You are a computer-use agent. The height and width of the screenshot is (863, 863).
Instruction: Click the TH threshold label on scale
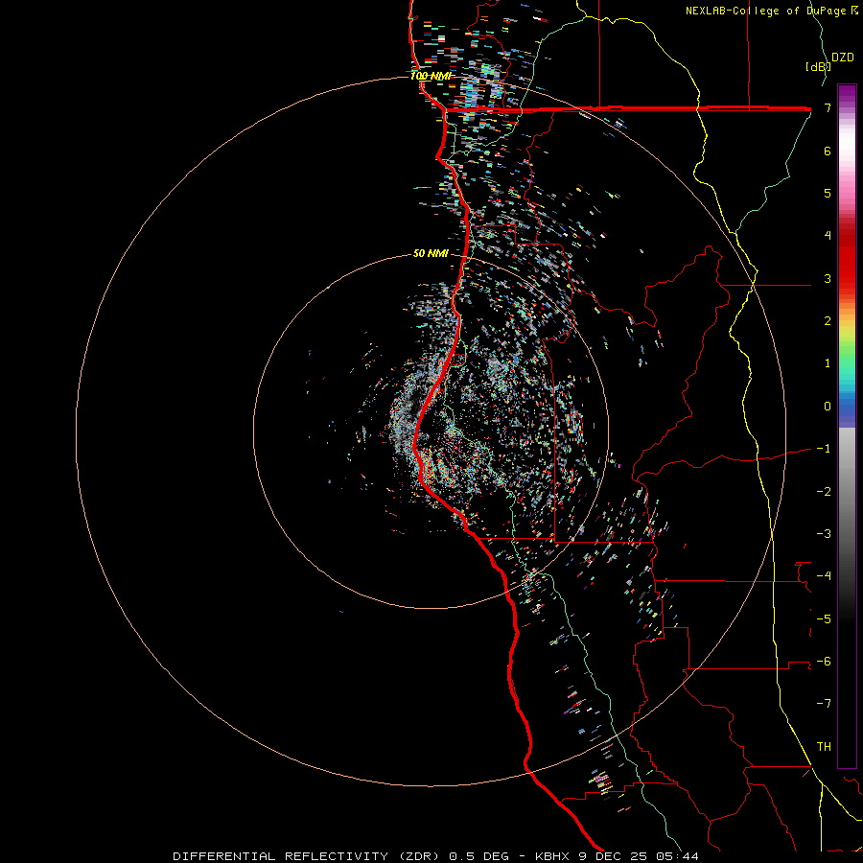pyautogui.click(x=824, y=746)
